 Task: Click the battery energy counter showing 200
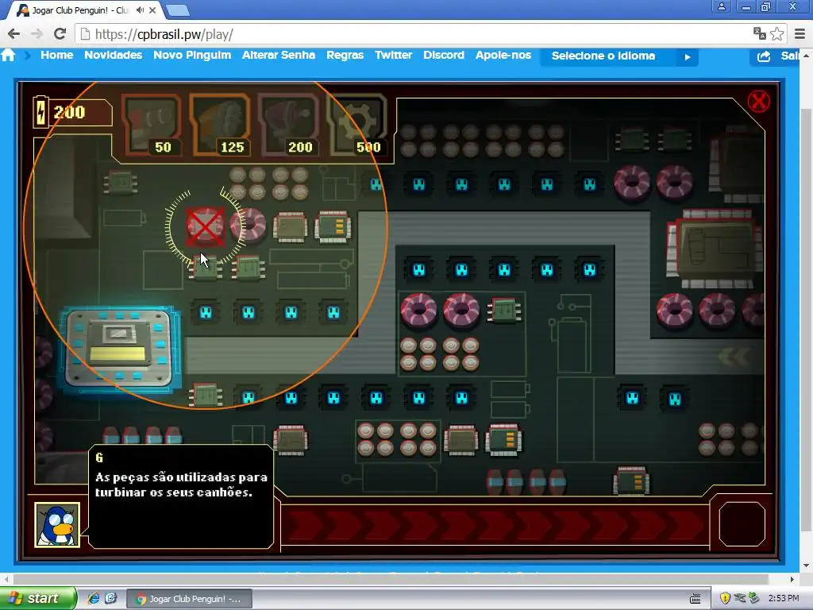click(71, 111)
